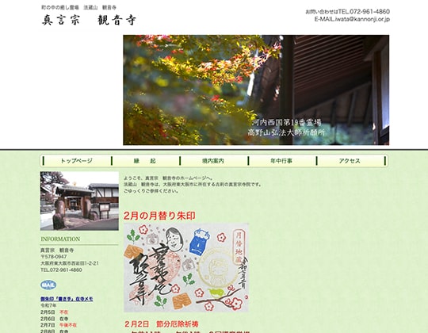Click the TEL.072-961-4860 contact in header
The width and height of the screenshot is (428, 333).
point(364,11)
